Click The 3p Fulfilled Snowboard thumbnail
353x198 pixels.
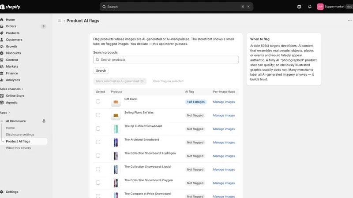[x=116, y=129]
